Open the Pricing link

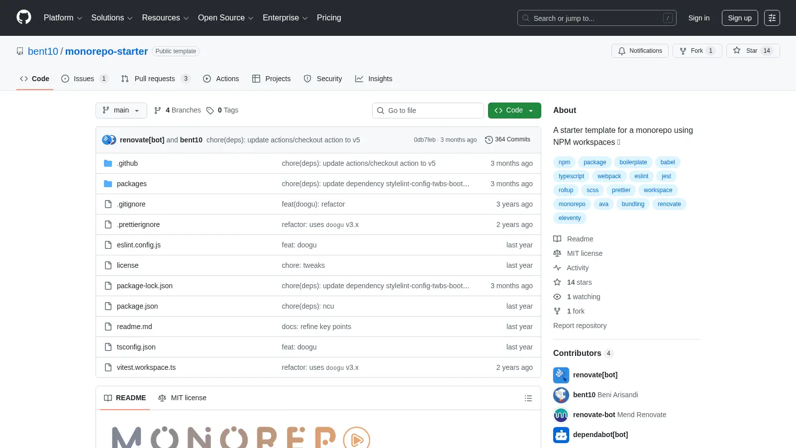coord(329,18)
